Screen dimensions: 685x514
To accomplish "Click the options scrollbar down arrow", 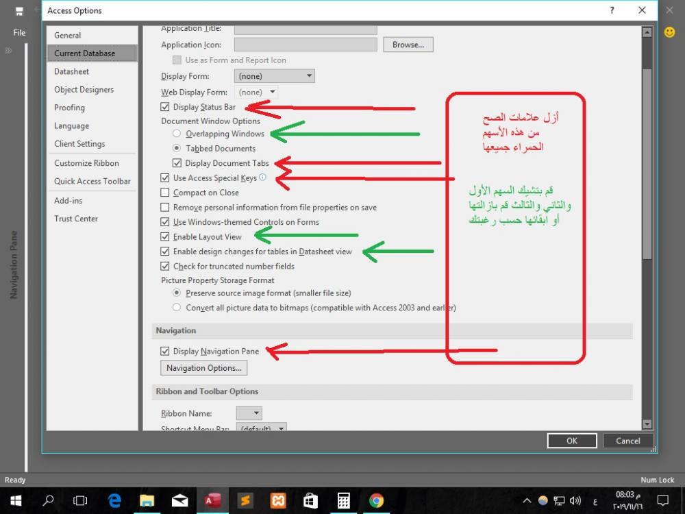I will click(647, 424).
